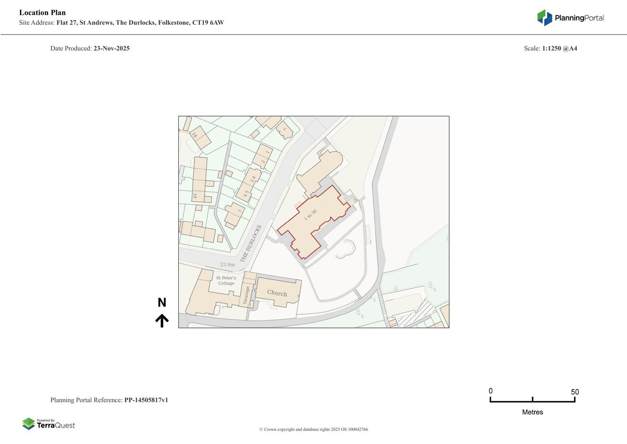The image size is (627, 444).
Task: Click the 23.9m spot height marker
Action: point(227,265)
